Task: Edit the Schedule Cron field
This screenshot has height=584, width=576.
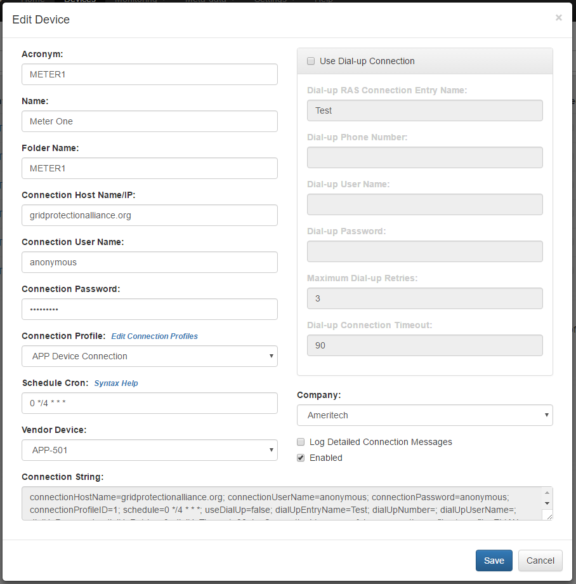Action: coord(150,403)
